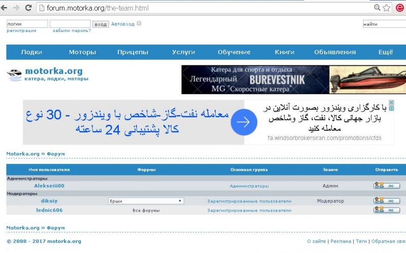
Task: Click into the логин input field
Action: tap(27, 24)
